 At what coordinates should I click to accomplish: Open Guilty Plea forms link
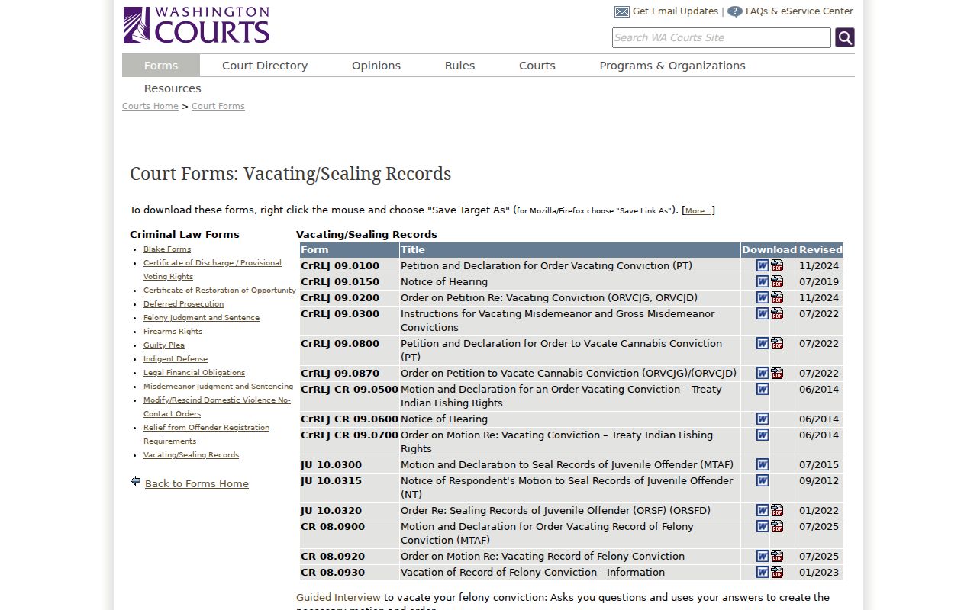(164, 345)
